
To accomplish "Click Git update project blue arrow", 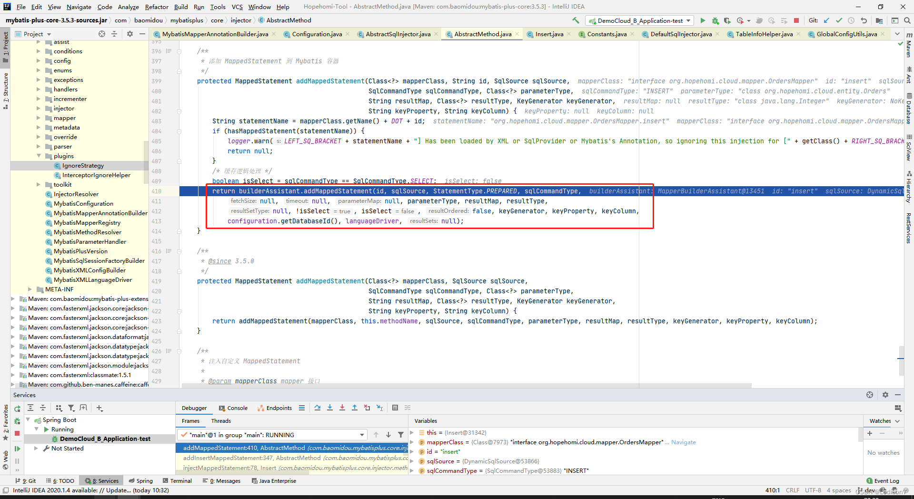I will [826, 20].
